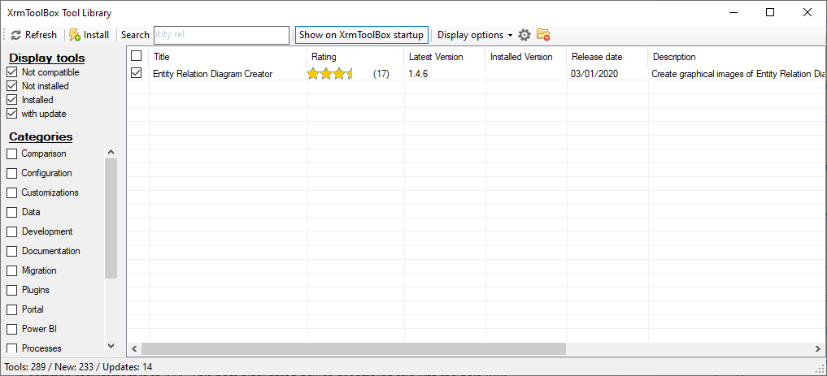Sort by the Latest Version column

445,57
